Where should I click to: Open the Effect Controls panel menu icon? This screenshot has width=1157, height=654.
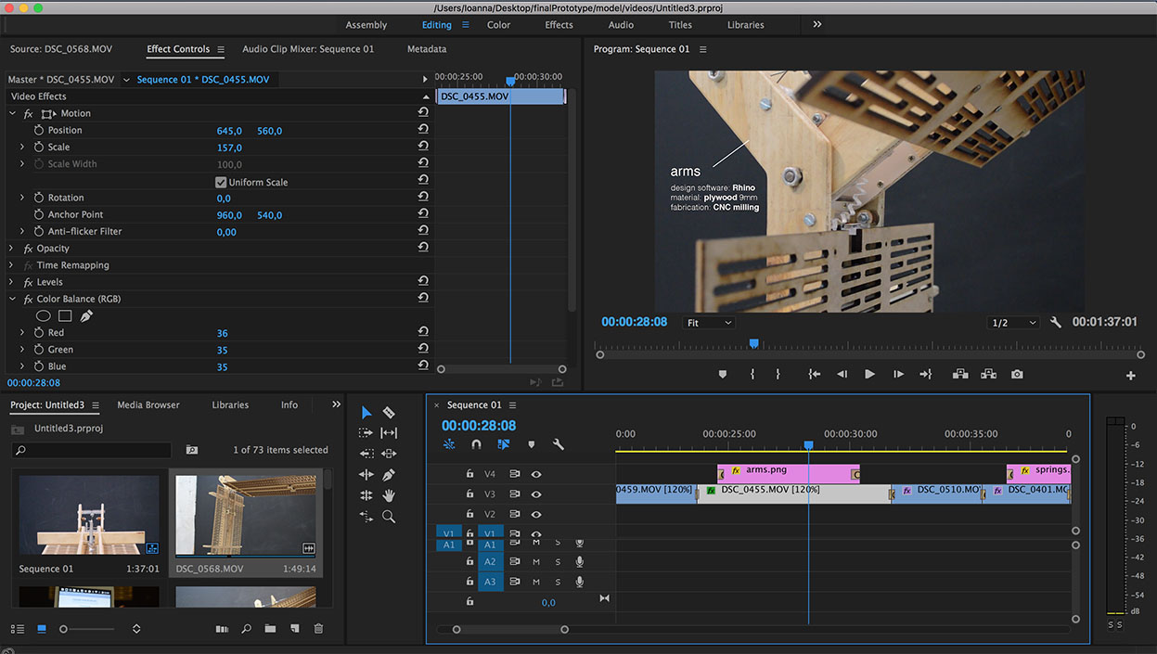coord(220,49)
